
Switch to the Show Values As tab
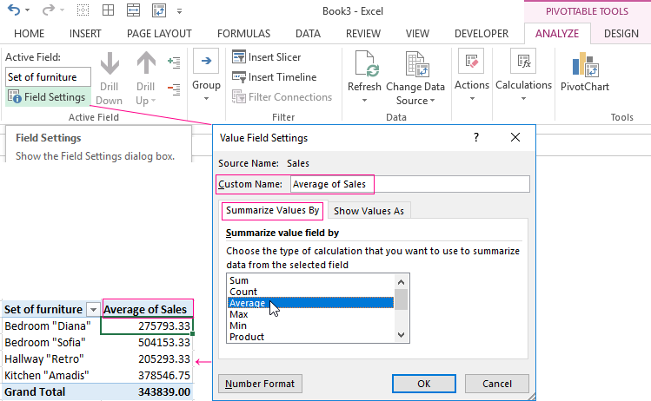[369, 211]
